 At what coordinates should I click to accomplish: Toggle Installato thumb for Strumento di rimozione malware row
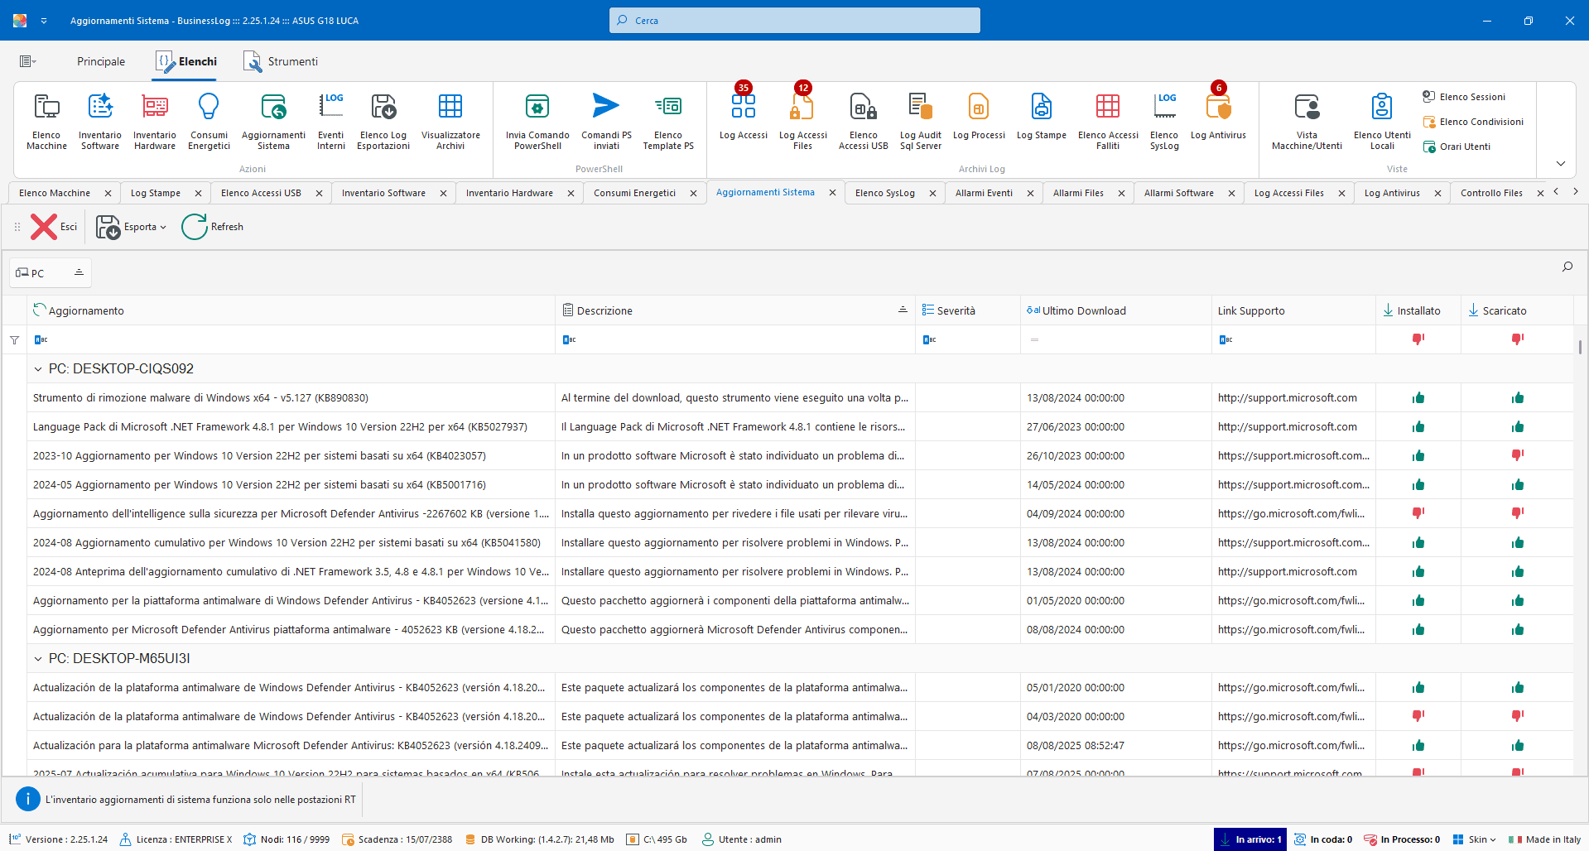pos(1418,398)
